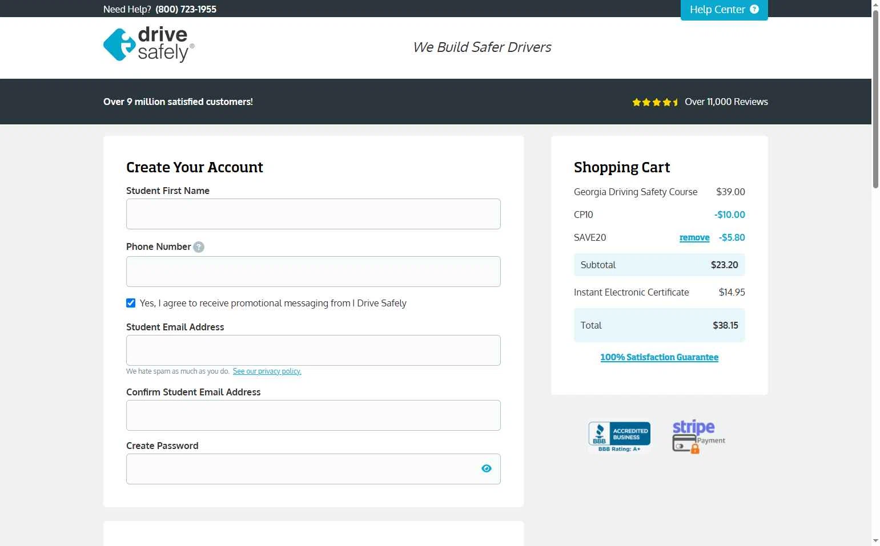Click the I Drive Safely logo

click(x=149, y=45)
